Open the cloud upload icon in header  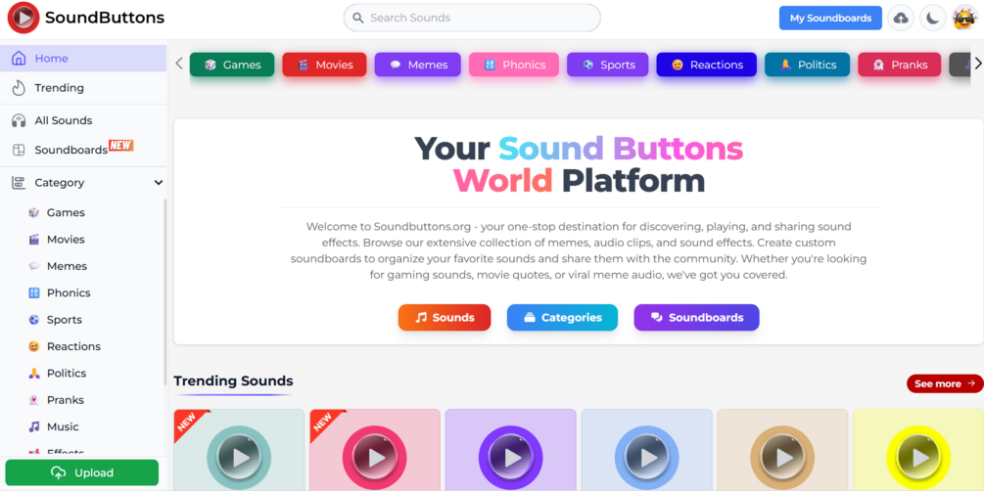coord(901,19)
